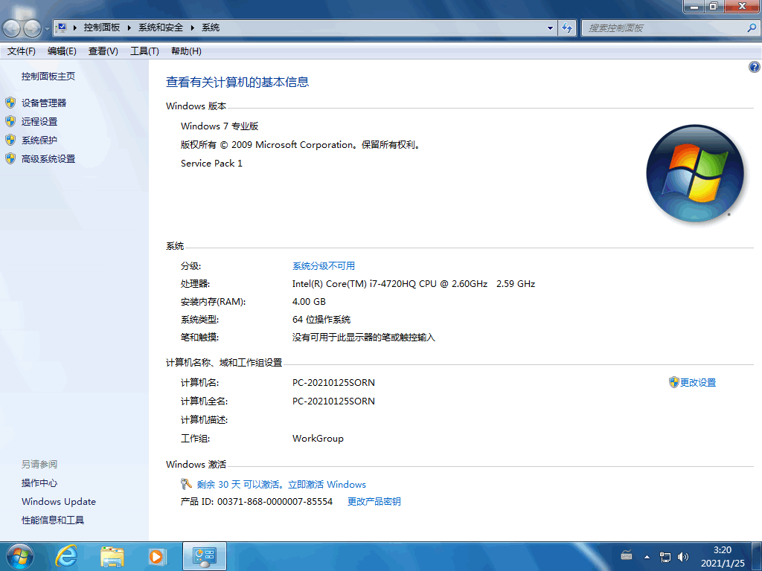Click the 4.00 GB memory value

[x=309, y=301]
